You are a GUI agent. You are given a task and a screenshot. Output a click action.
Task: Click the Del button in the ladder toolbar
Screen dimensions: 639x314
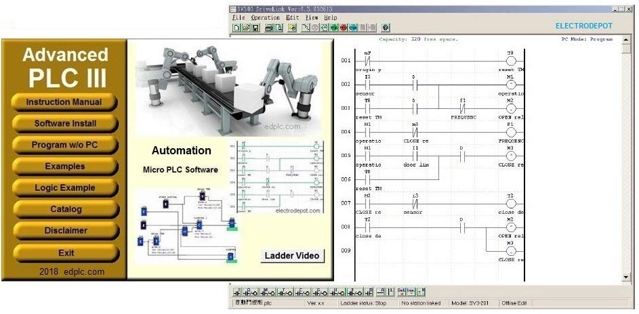[402, 292]
